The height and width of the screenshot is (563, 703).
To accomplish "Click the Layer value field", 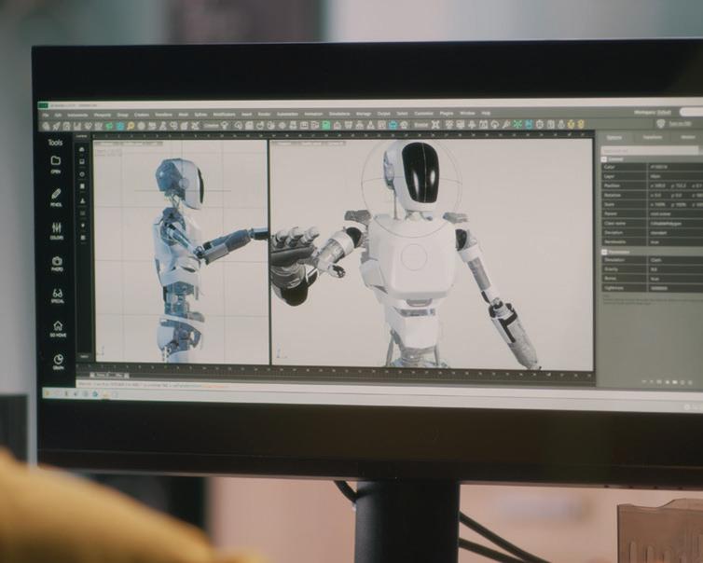I will pyautogui.click(x=675, y=176).
